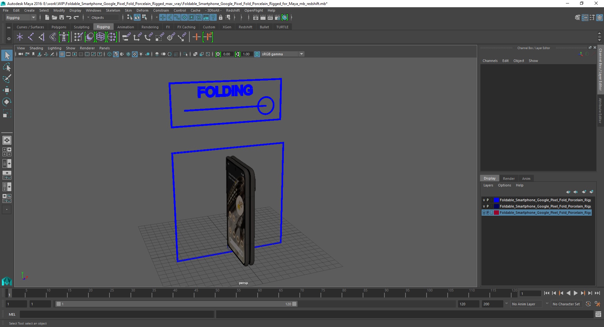604x327 pixels.
Task: Toggle playback P of red selected layer
Action: (488, 213)
